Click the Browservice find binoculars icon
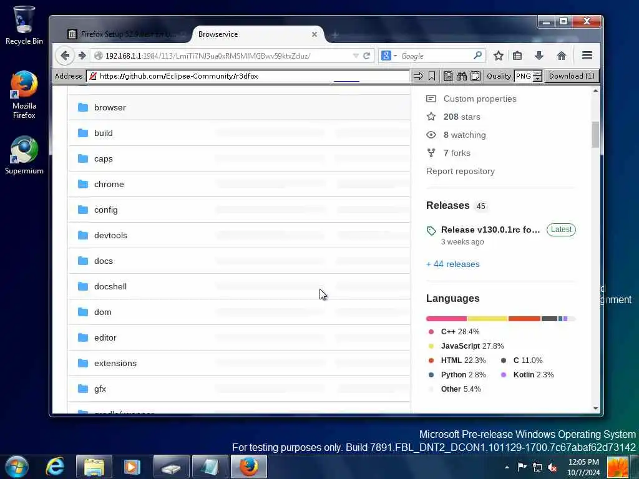The width and height of the screenshot is (639, 479). [x=461, y=75]
